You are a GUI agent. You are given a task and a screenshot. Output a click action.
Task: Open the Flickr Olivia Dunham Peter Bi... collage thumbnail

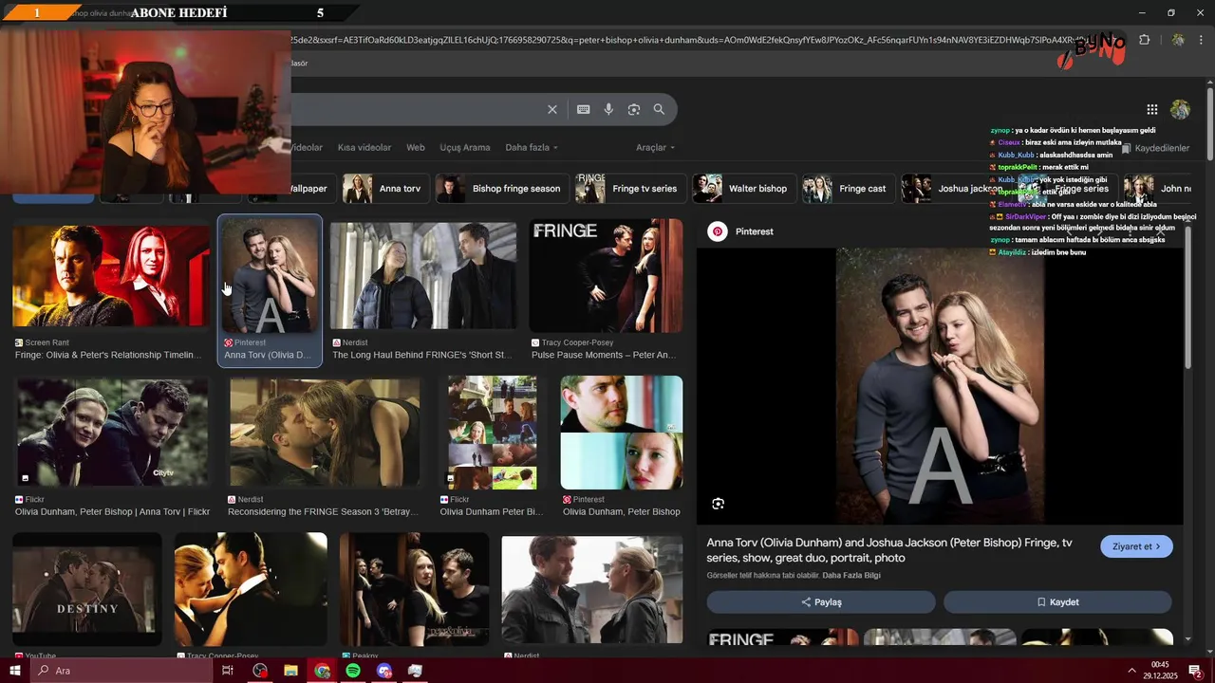(x=493, y=433)
